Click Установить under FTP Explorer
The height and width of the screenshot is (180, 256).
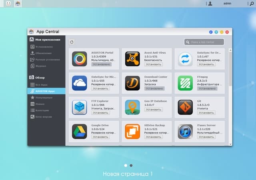pos(100,113)
